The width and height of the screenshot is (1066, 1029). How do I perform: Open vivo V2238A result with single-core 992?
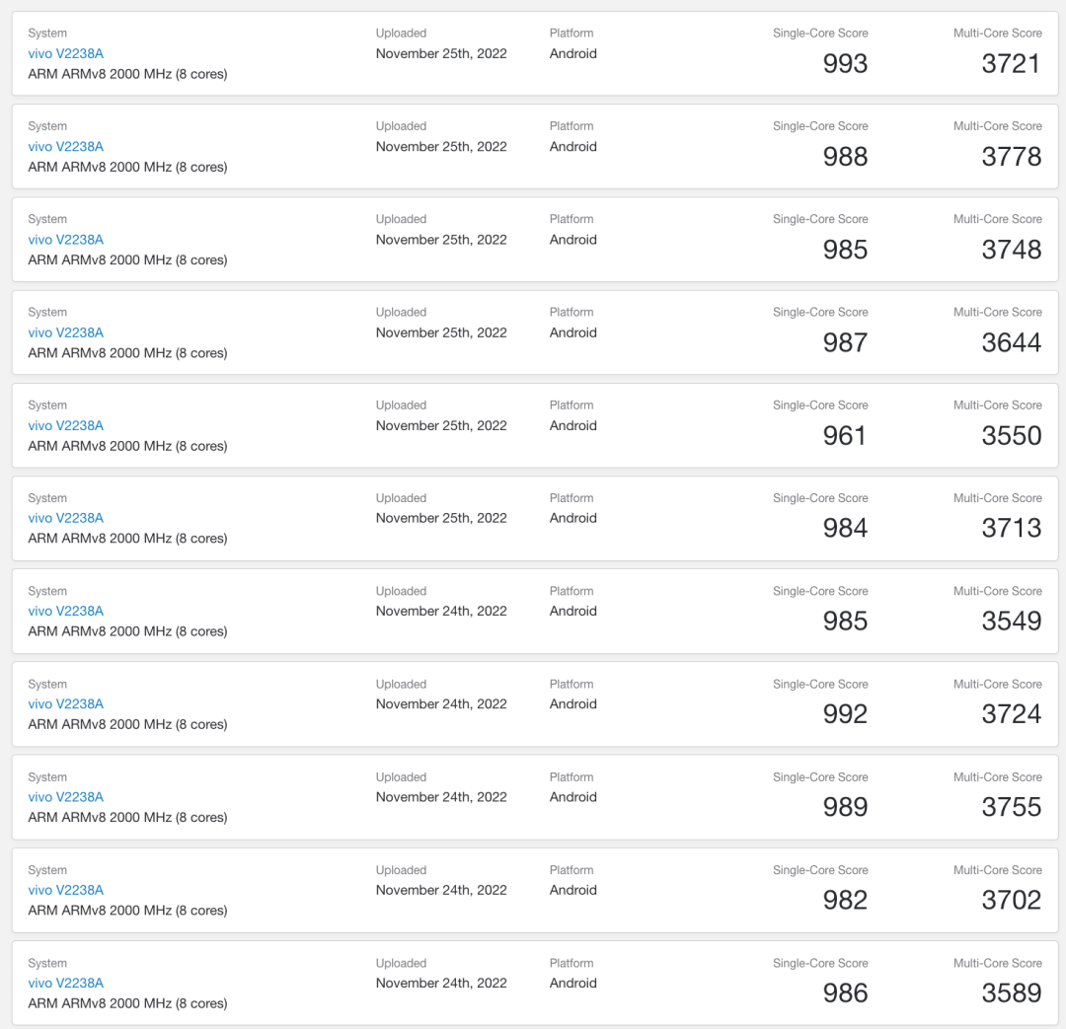65,703
